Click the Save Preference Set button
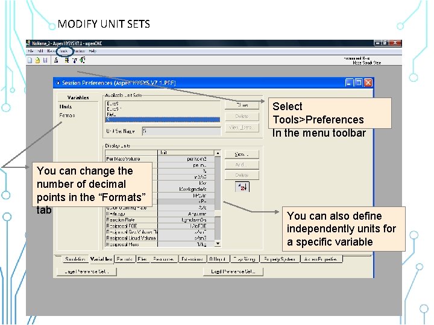Screen dimensions: 434x325 [87, 271]
